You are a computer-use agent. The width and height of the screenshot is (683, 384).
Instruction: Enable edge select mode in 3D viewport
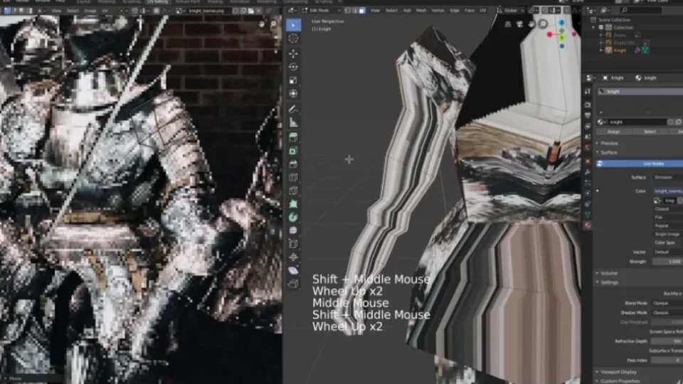point(354,11)
